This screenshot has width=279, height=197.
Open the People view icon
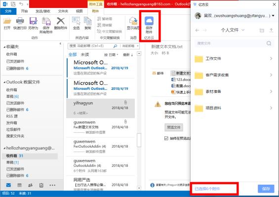coord(30,185)
